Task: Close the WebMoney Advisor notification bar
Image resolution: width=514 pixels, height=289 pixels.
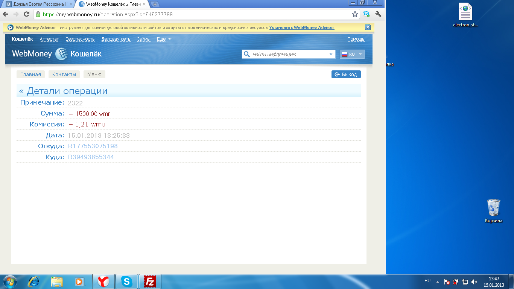Action: click(368, 27)
